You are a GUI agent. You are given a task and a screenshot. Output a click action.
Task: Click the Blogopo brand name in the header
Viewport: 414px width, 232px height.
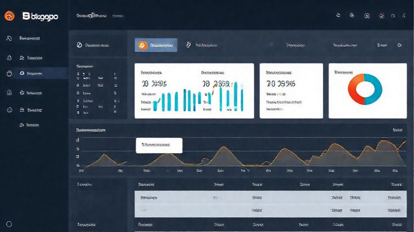pyautogui.click(x=40, y=16)
